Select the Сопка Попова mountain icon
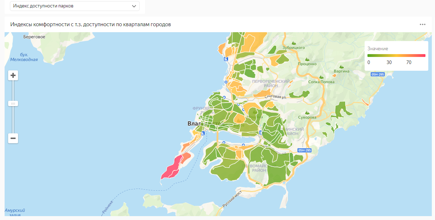This screenshot has height=220, width=435. (x=321, y=77)
